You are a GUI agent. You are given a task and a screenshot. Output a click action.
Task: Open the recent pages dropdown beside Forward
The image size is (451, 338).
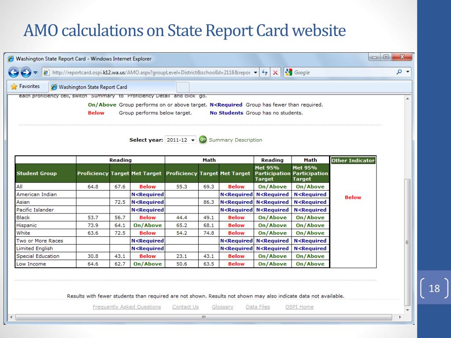click(35, 73)
